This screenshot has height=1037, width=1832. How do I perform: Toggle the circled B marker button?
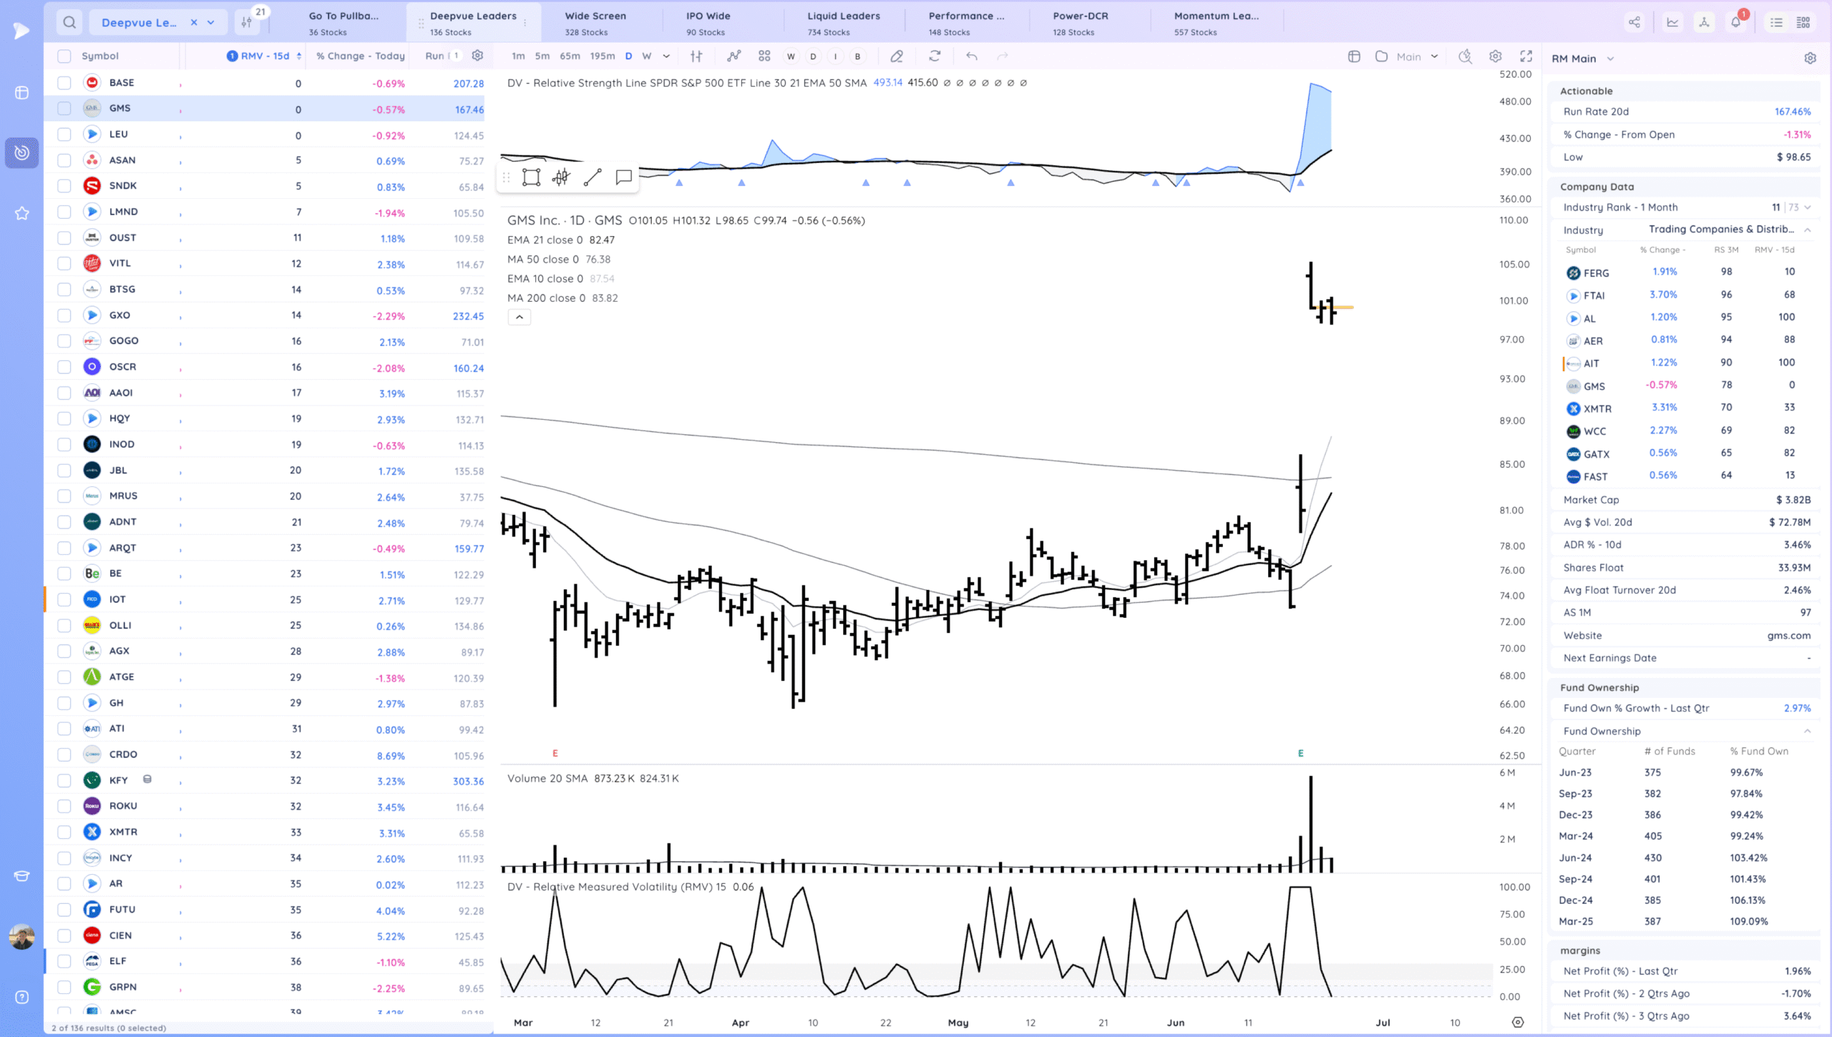click(x=857, y=56)
